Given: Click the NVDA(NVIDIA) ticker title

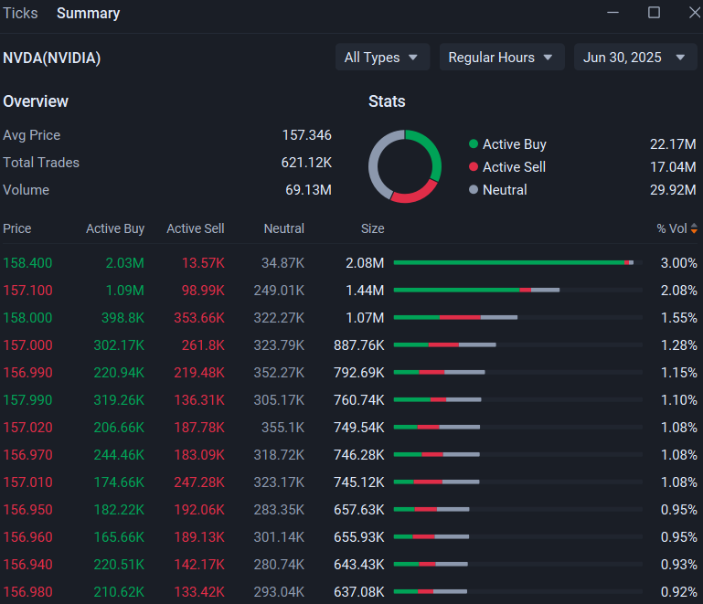Looking at the screenshot, I should pos(51,58).
